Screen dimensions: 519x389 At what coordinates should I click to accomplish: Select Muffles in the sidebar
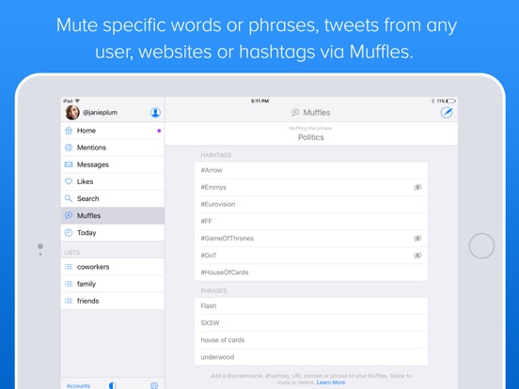click(x=113, y=216)
